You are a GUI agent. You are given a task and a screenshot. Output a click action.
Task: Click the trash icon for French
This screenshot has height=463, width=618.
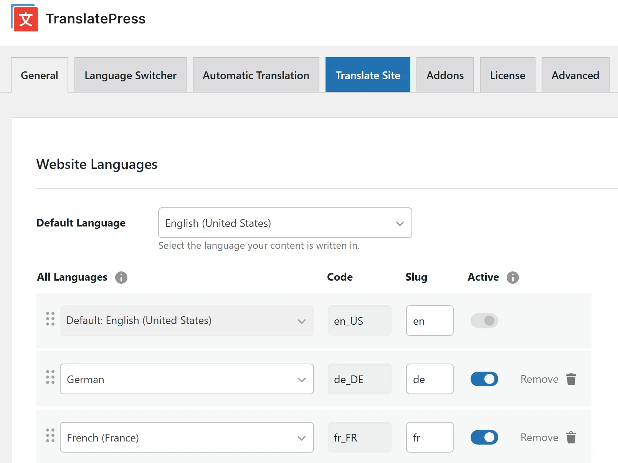tap(571, 437)
